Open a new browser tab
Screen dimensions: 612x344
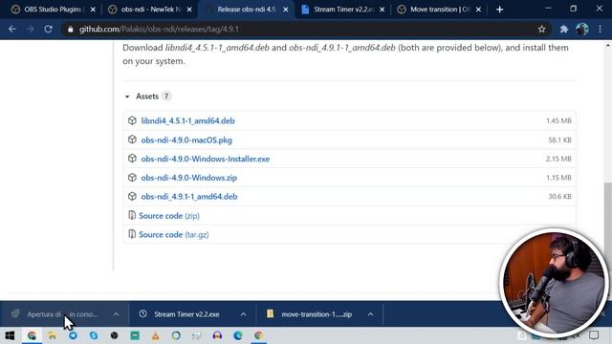tap(499, 10)
